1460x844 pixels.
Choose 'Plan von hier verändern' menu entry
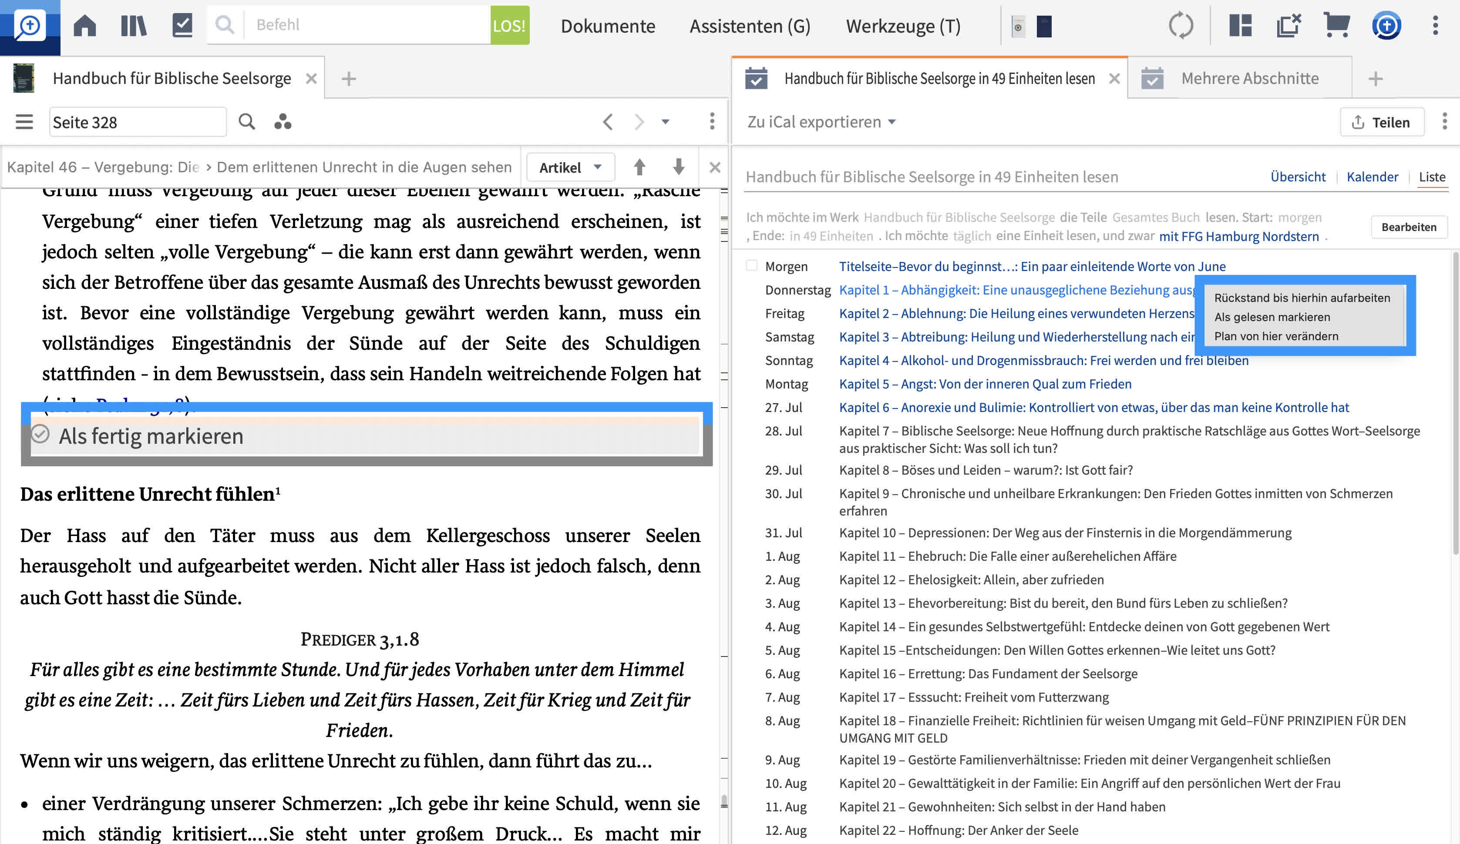coord(1276,336)
